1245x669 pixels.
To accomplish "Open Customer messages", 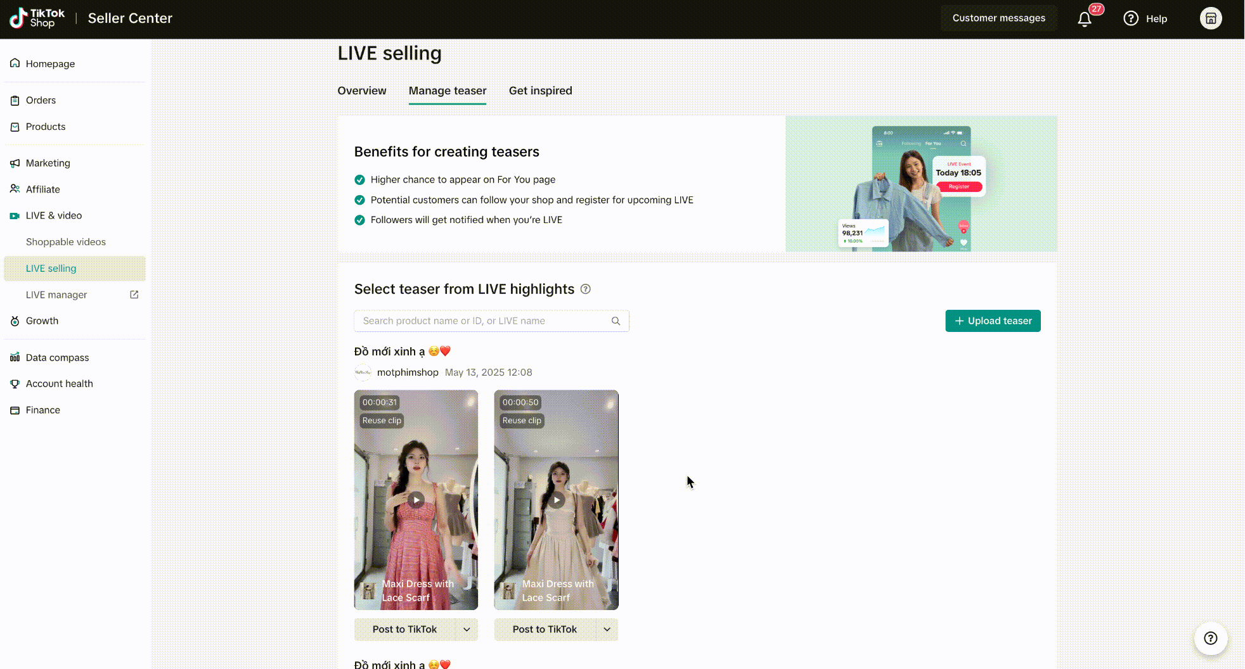I will click(998, 18).
